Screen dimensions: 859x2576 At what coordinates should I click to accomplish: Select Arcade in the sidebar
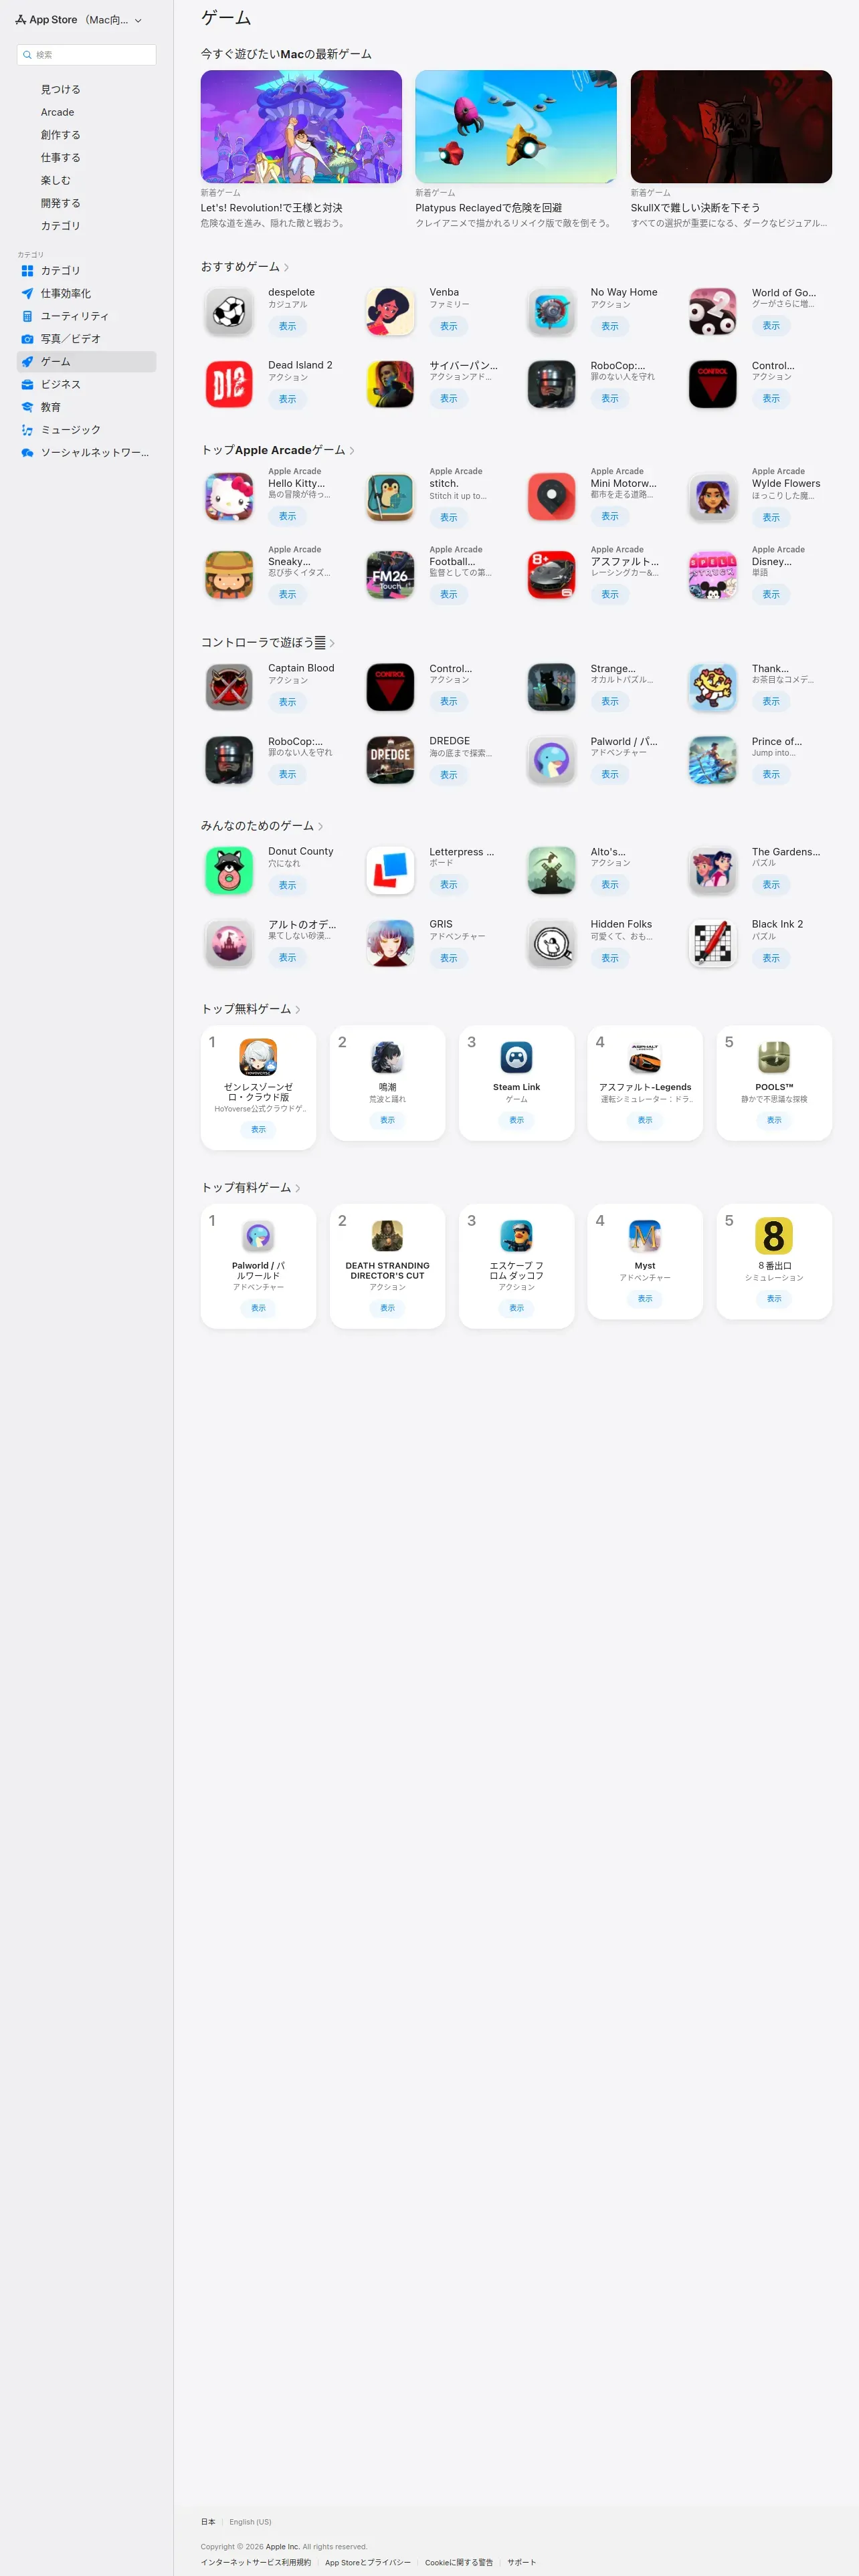click(86, 112)
